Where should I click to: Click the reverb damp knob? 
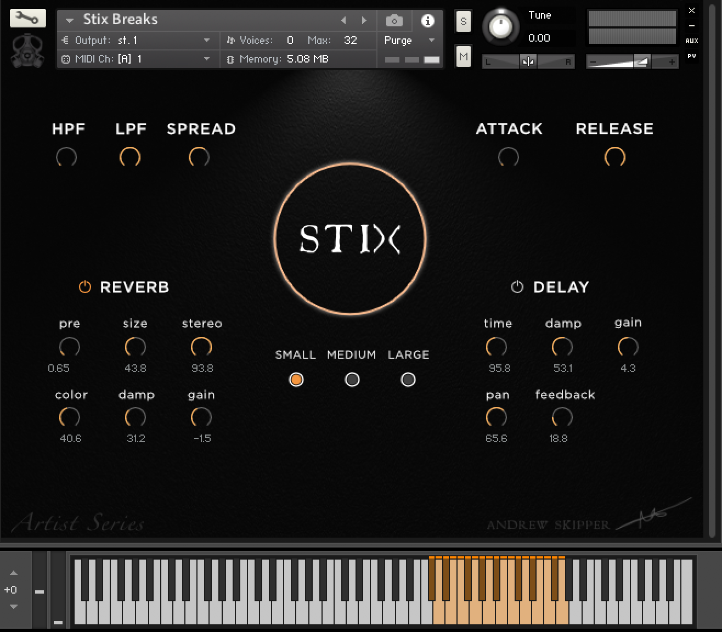(136, 418)
